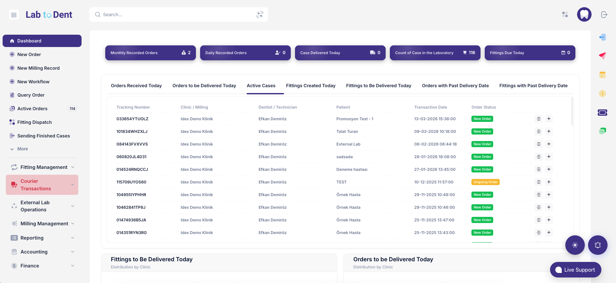Open the calendar icon in right sidebar
This screenshot has height=283, width=616.
602,75
